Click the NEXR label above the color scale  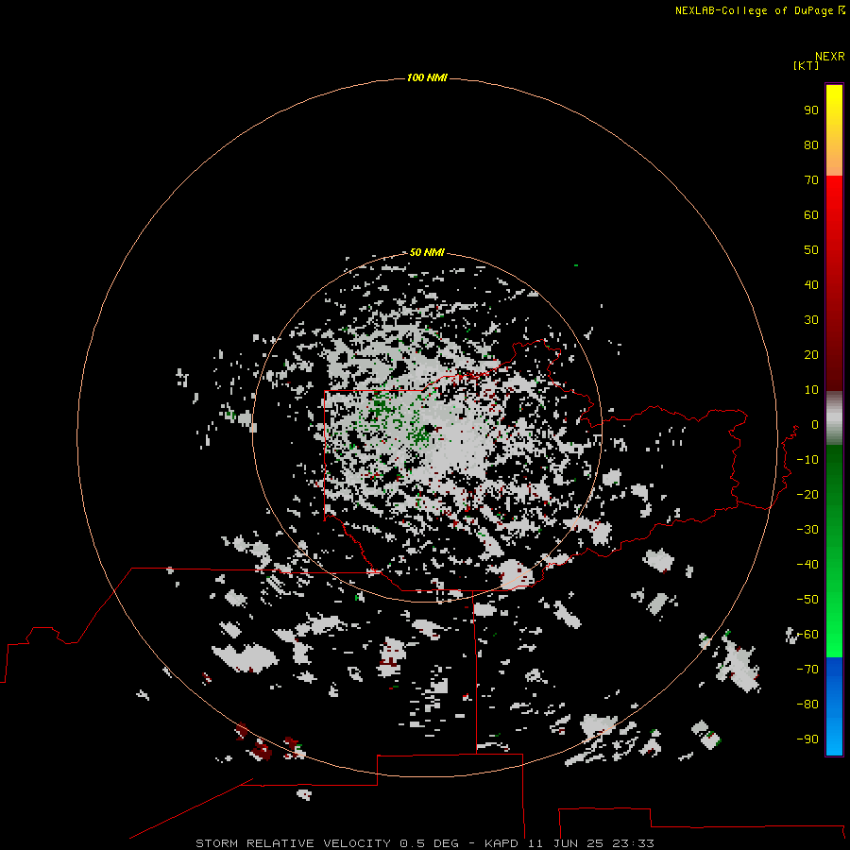click(830, 57)
